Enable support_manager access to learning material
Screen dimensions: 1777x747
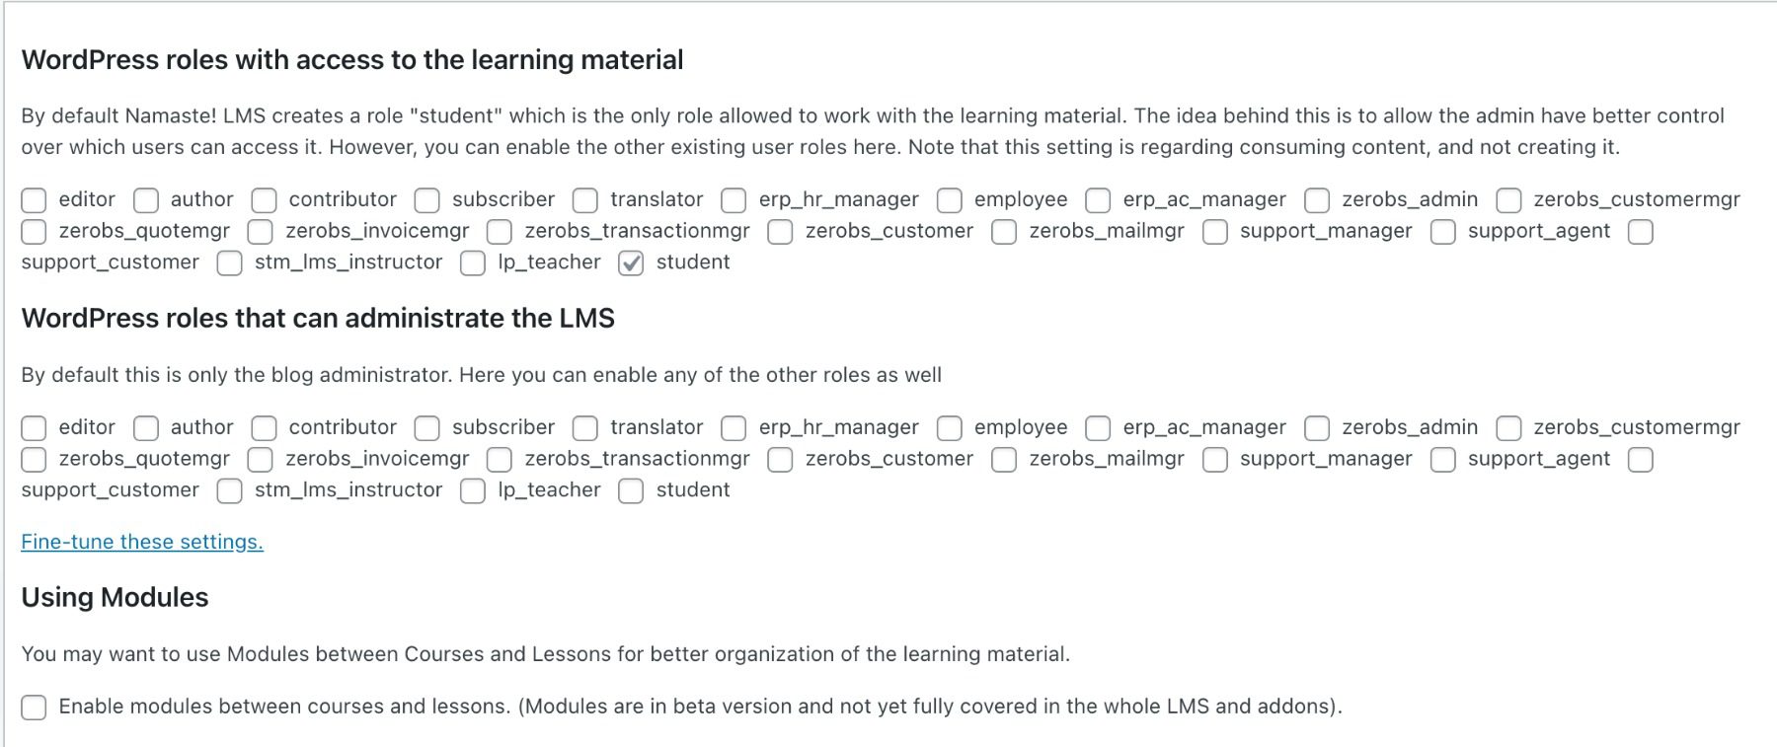(x=1215, y=232)
